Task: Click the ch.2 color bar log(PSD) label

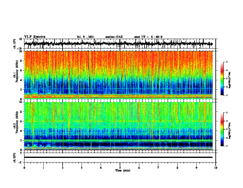Action: [230, 131]
